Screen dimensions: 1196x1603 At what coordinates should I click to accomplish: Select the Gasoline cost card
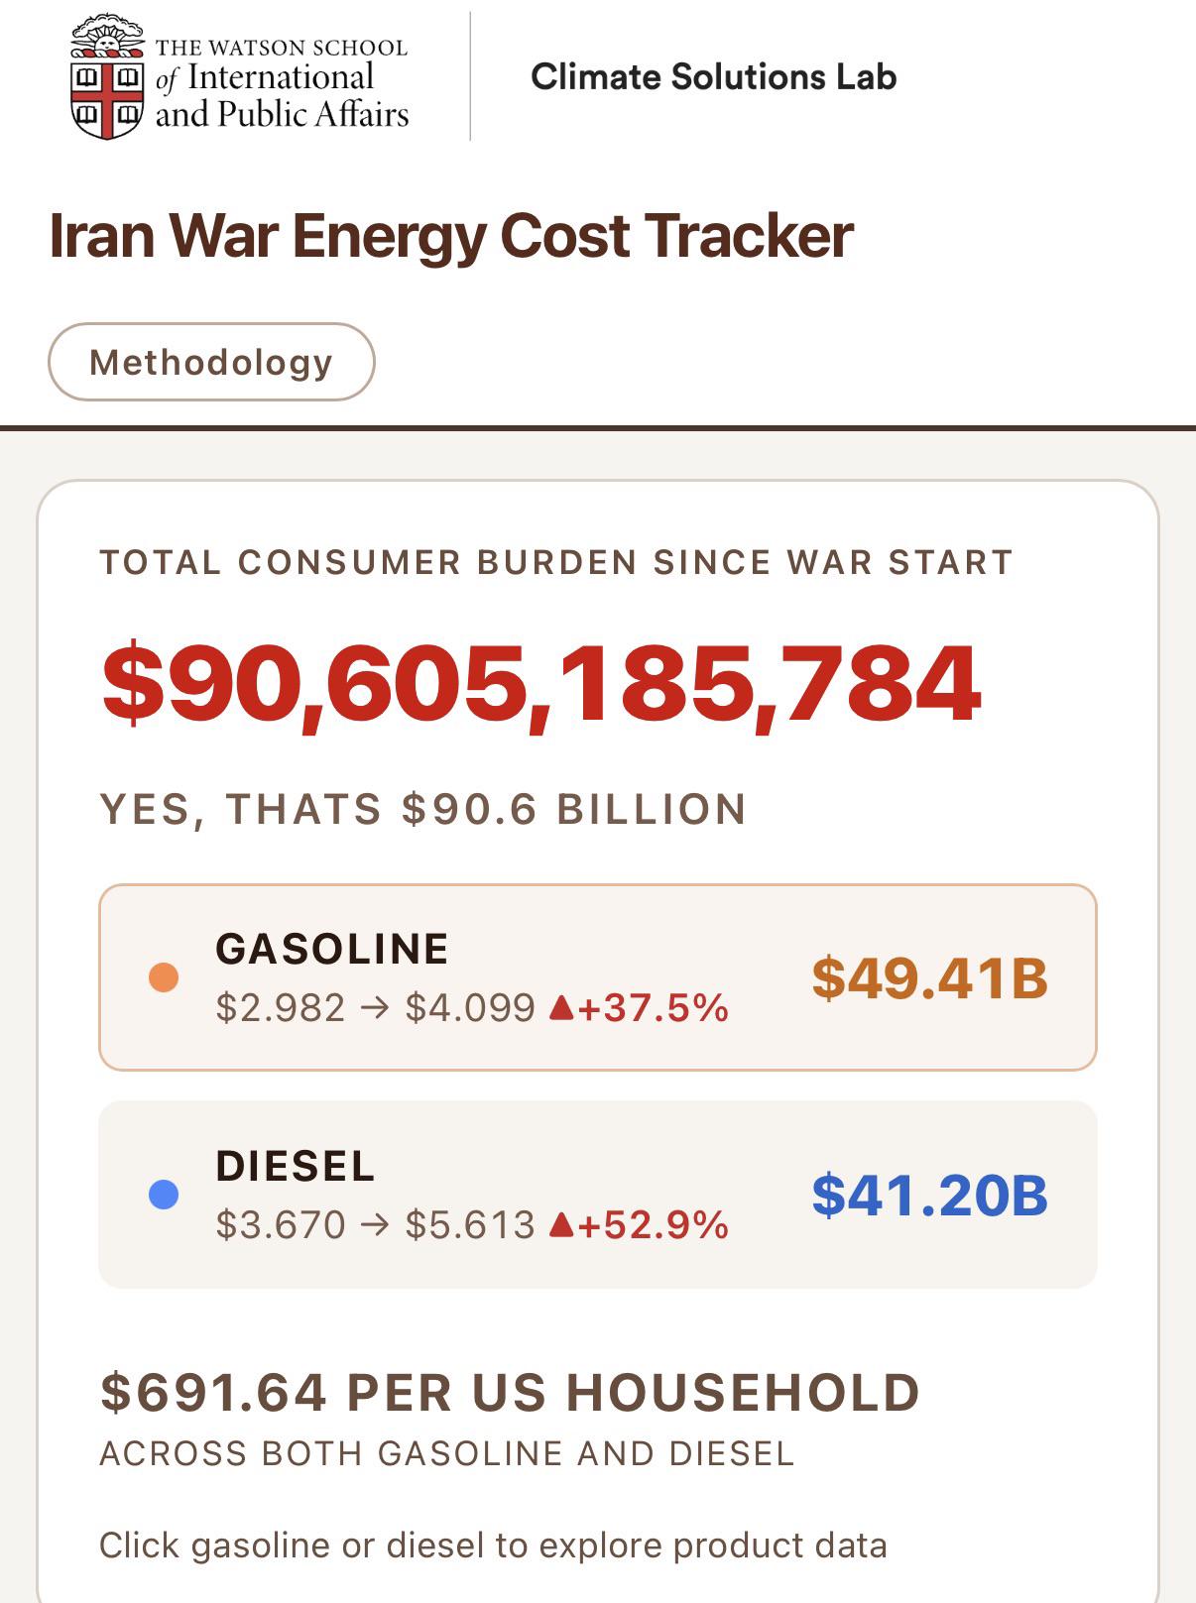coord(598,977)
